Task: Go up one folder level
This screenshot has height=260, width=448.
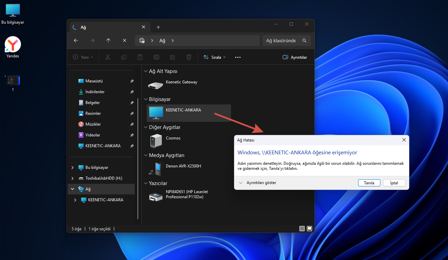Action: 108,41
